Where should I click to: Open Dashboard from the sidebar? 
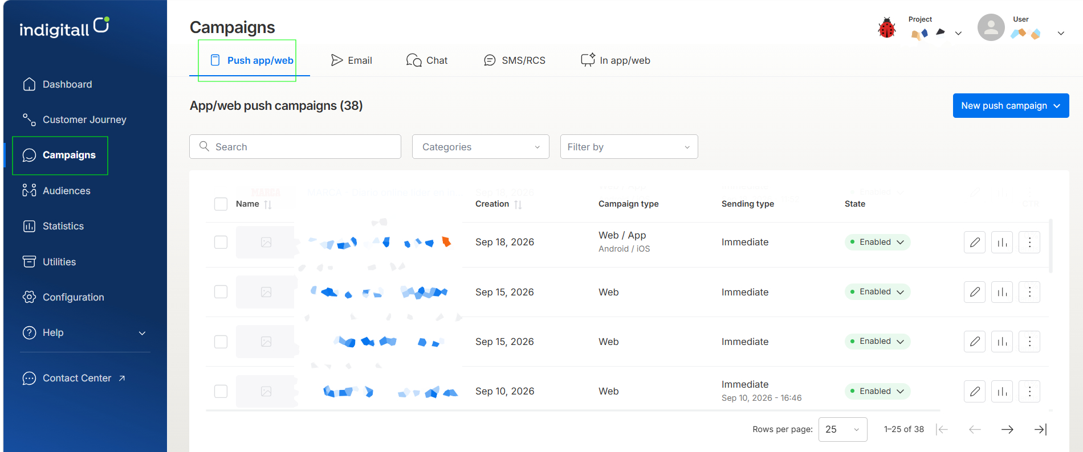pos(57,84)
